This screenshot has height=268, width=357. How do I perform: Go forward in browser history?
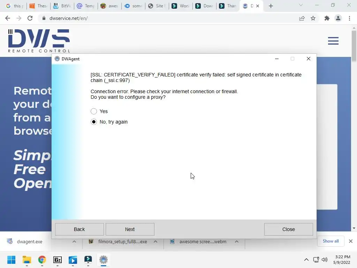19,18
